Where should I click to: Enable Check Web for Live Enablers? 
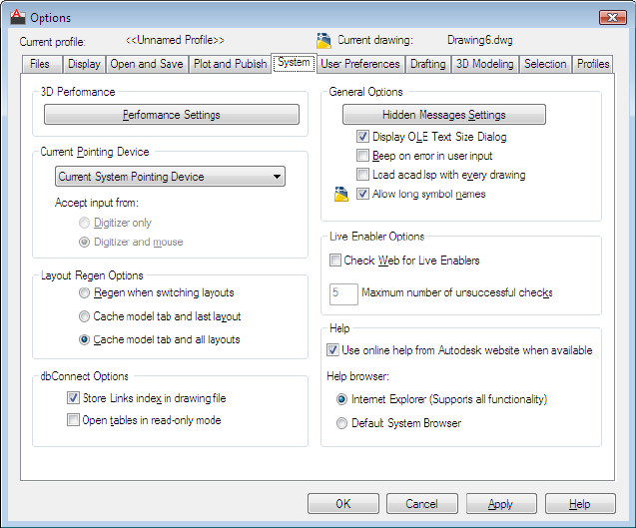point(336,261)
